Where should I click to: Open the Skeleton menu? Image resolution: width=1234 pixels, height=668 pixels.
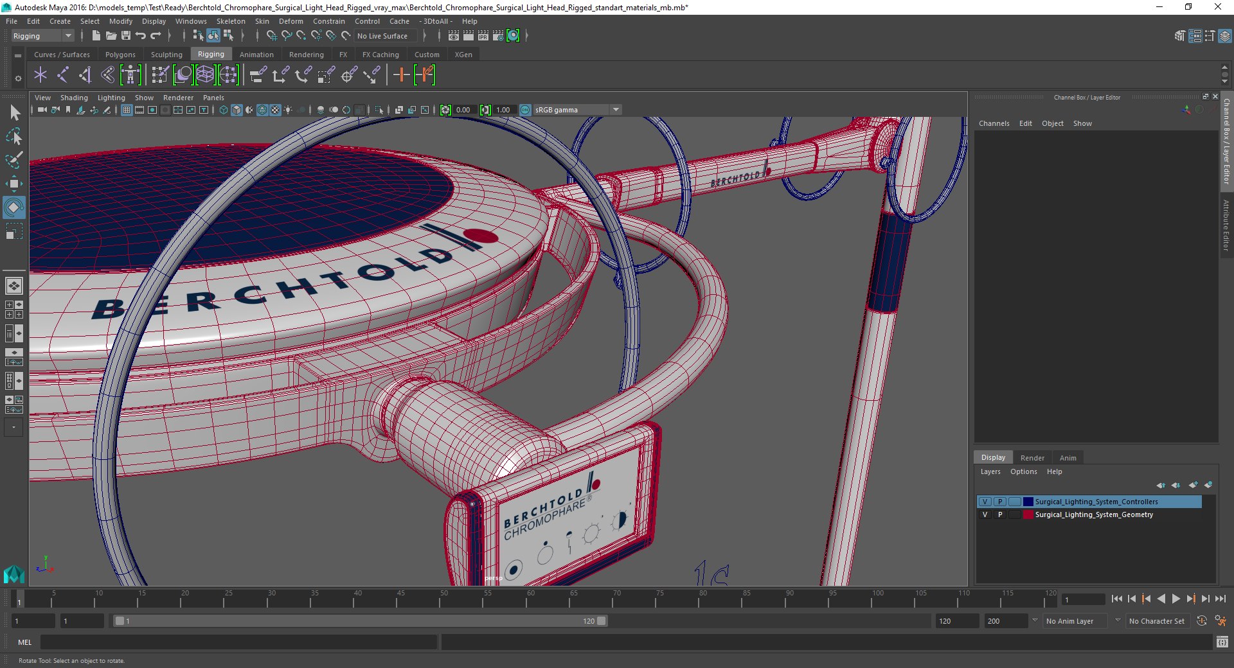[x=231, y=21]
